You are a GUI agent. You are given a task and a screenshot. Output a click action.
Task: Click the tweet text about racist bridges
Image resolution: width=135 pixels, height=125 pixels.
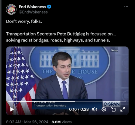pyautogui.click(x=61, y=37)
